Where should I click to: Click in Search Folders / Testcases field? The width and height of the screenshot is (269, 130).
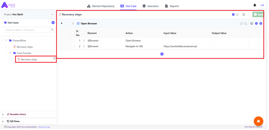(27, 30)
